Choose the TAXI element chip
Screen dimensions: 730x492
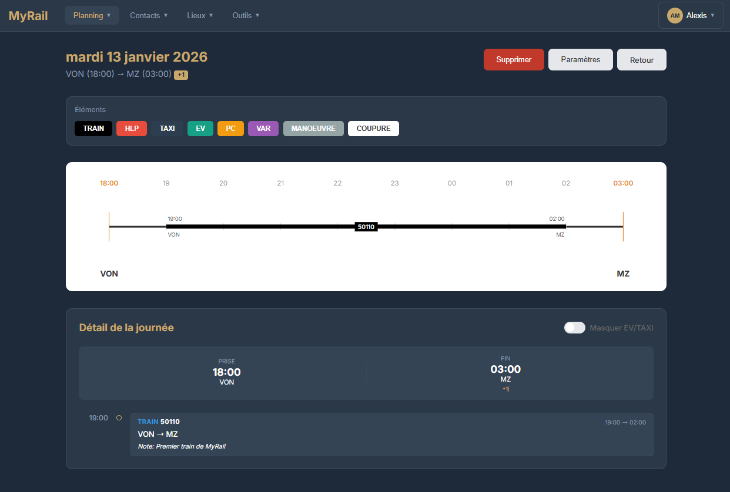point(167,129)
